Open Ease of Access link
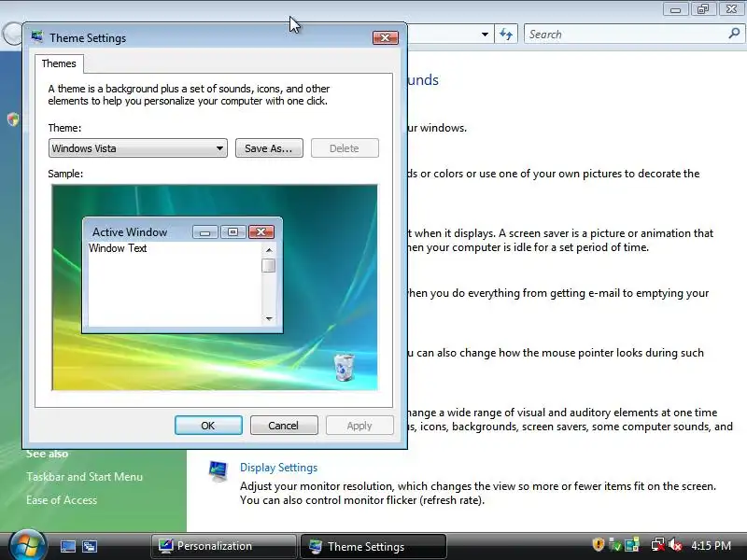 [x=62, y=500]
